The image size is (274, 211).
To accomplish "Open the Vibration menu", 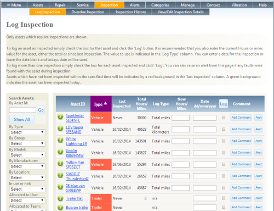I will [x=239, y=5].
